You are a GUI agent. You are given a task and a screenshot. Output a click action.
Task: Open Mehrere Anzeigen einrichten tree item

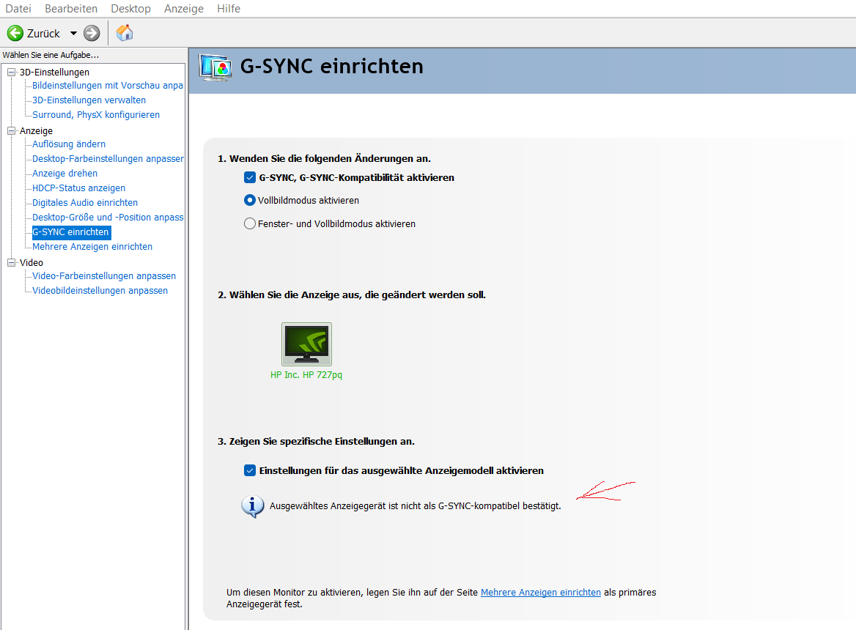[92, 247]
